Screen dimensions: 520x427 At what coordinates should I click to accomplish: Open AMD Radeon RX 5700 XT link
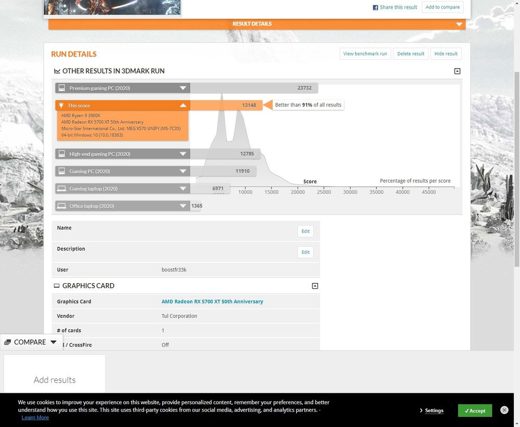pos(212,301)
